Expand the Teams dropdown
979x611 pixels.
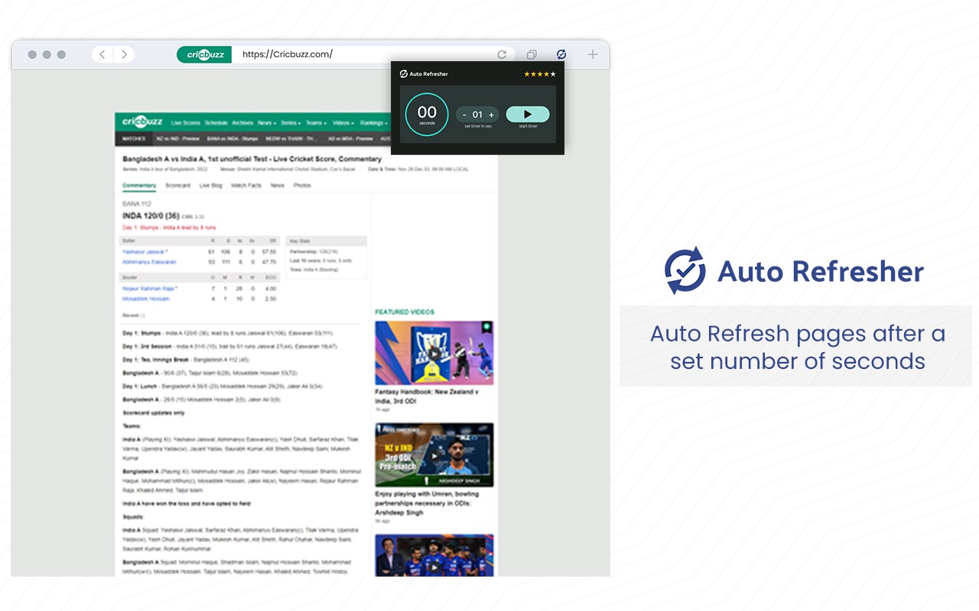click(x=316, y=123)
